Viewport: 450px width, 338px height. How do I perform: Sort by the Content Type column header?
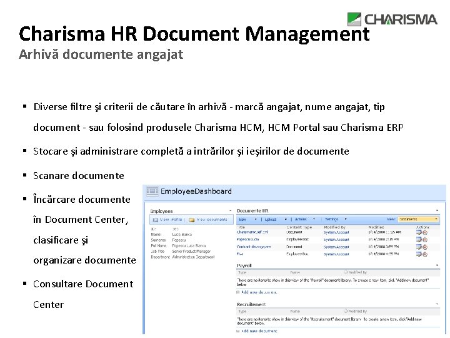299,227
